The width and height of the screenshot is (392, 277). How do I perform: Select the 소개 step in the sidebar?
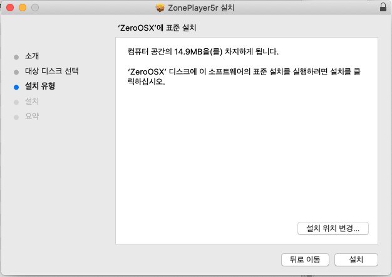tap(33, 56)
